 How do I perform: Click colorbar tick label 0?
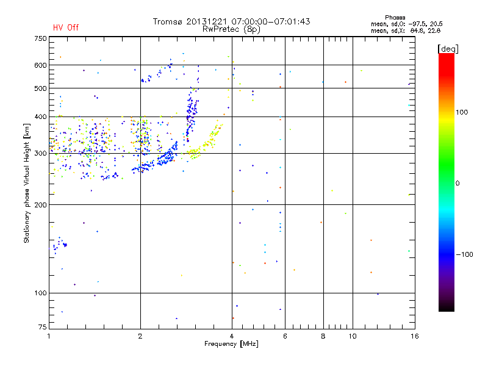tap(457, 183)
